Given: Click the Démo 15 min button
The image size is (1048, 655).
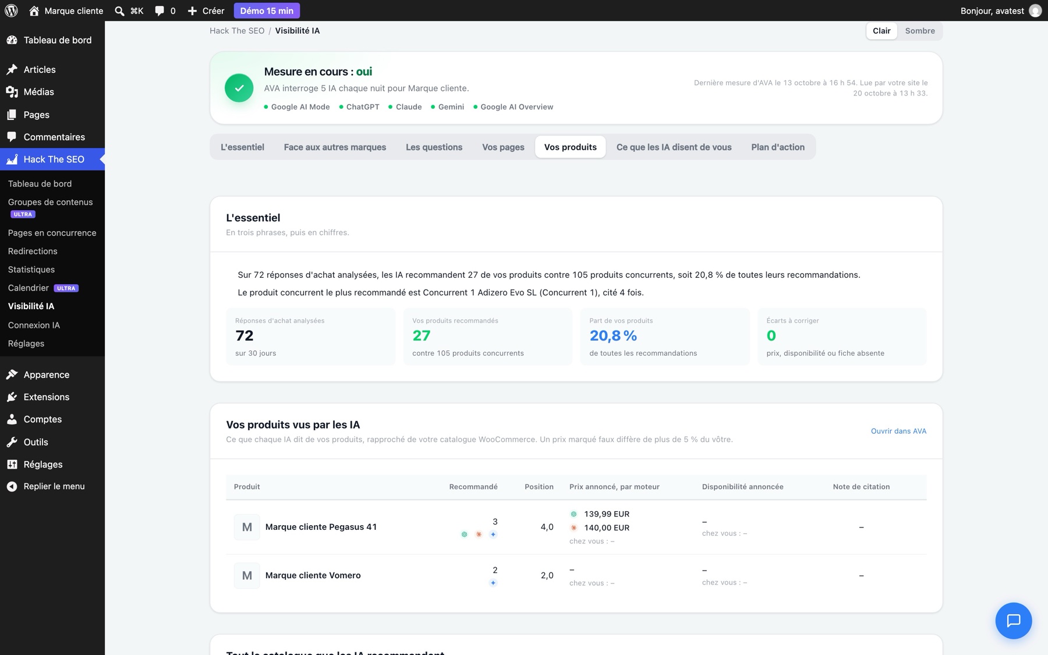Looking at the screenshot, I should [x=267, y=10].
